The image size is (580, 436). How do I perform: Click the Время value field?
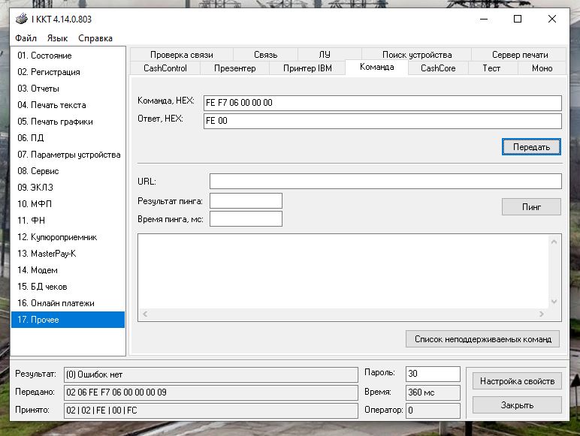[433, 392]
